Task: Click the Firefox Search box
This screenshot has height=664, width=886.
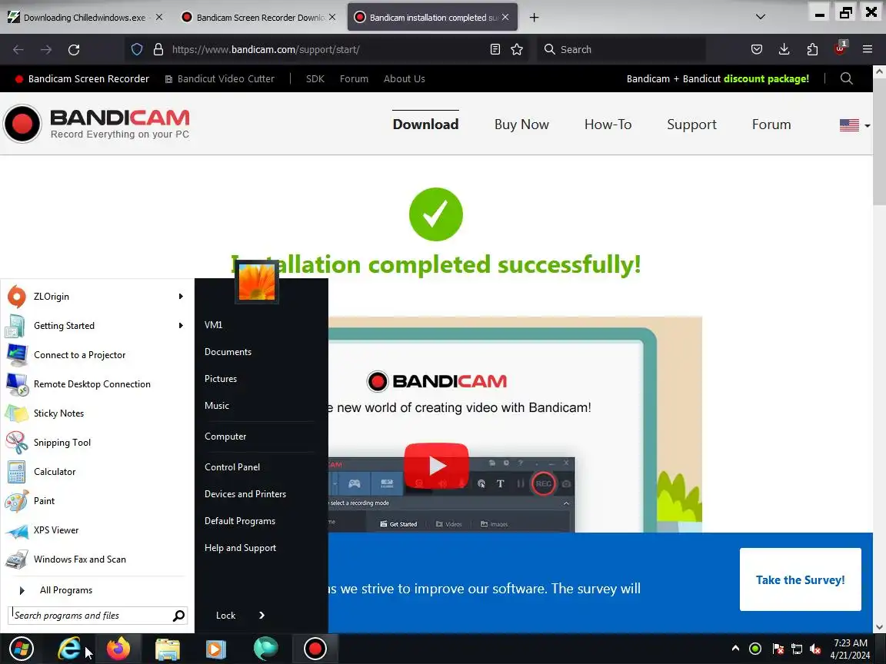Action: (x=621, y=50)
